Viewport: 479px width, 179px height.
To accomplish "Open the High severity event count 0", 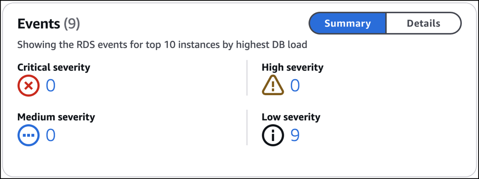I will (x=295, y=86).
